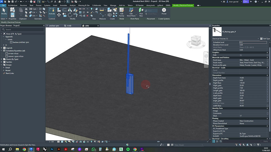Click the Edit Type button
The height and width of the screenshot is (152, 271).
[265, 39]
